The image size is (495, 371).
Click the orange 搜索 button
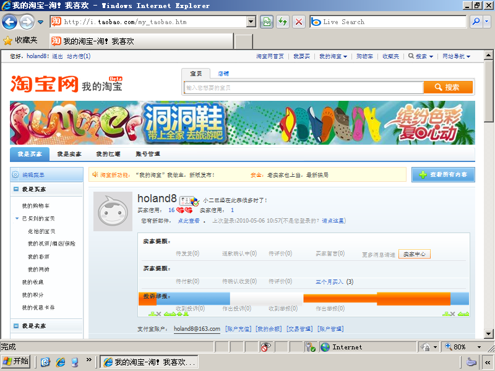448,87
